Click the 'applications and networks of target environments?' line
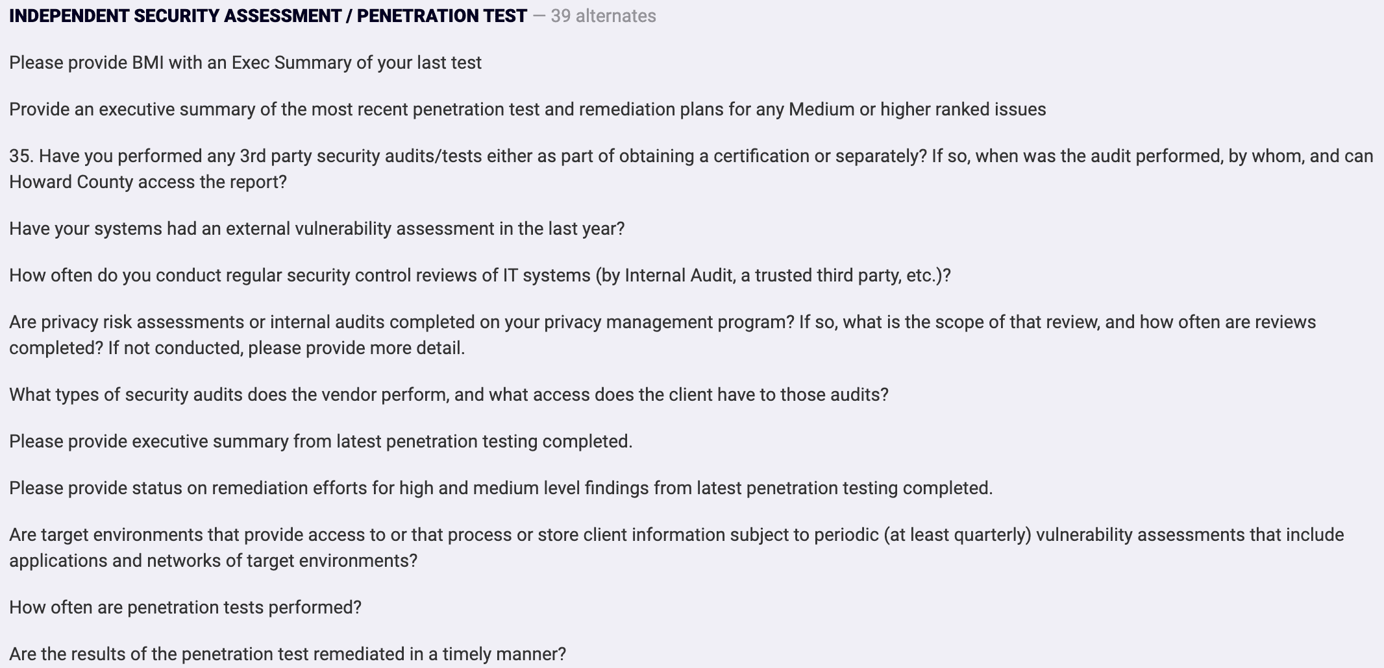This screenshot has height=668, width=1384. coord(213,560)
